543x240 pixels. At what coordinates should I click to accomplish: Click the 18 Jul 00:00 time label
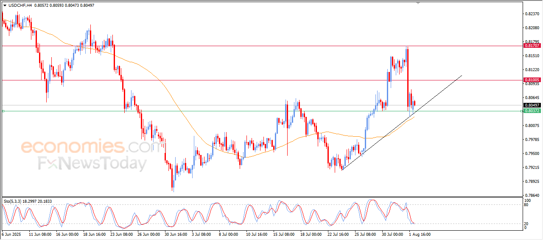[310, 234]
